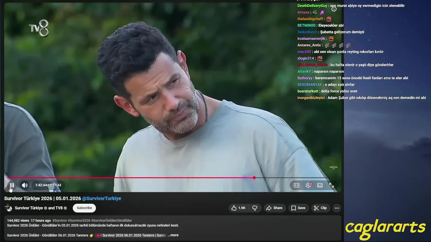Click chat user xlogic314
Viewport: 431px width, 242px height.
(x=305, y=58)
